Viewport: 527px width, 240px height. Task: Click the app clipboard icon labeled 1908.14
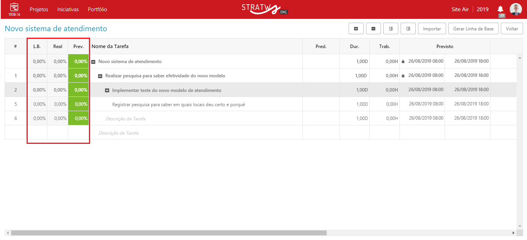[x=14, y=8]
